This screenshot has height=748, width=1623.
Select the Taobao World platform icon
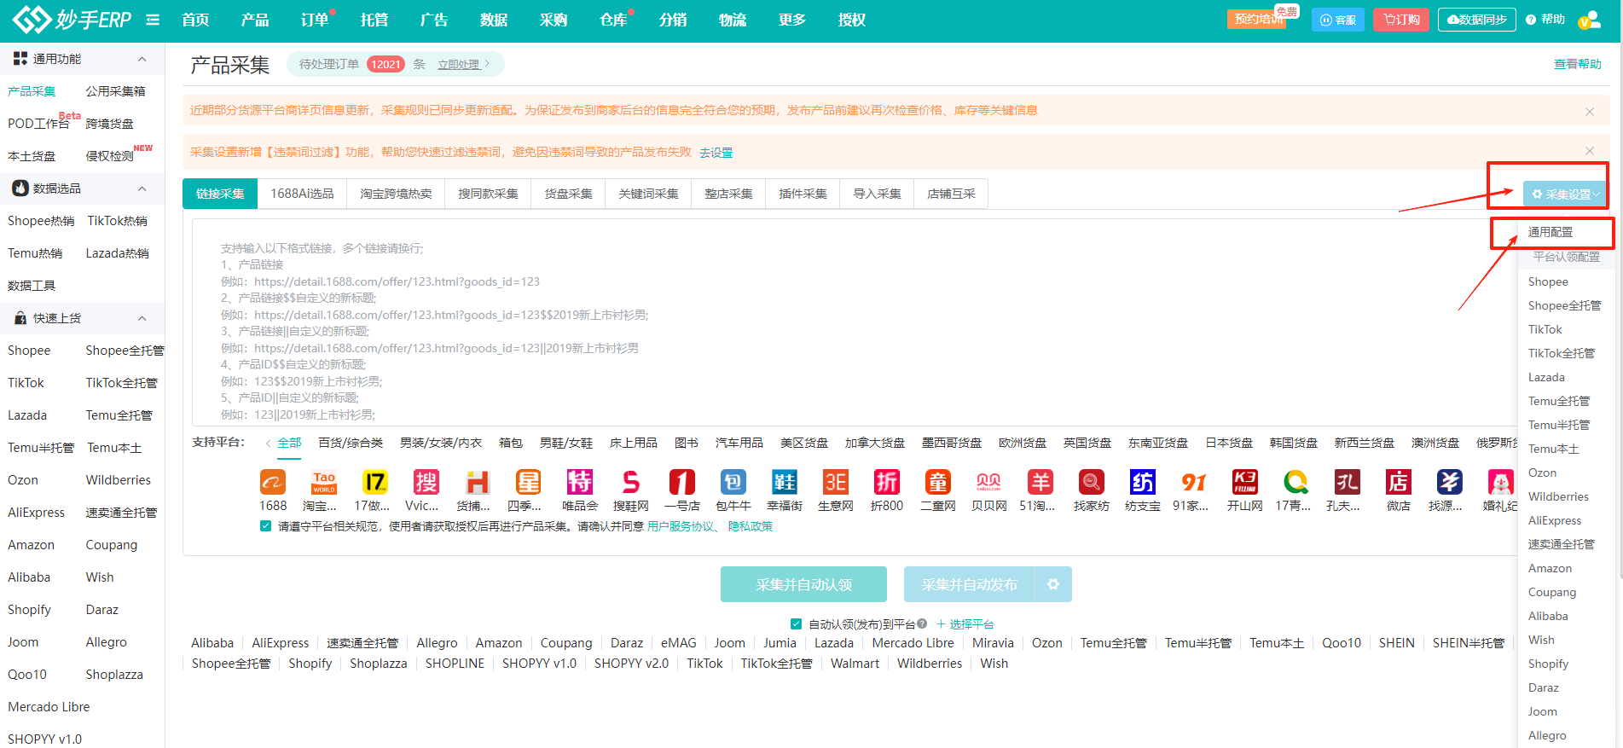coord(324,483)
